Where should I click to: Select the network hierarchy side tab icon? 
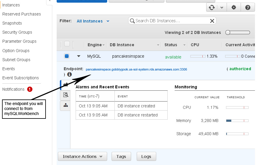tap(65, 105)
